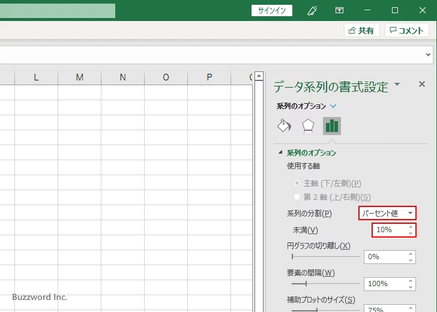Expand the formula bar with the chevron

429,55
